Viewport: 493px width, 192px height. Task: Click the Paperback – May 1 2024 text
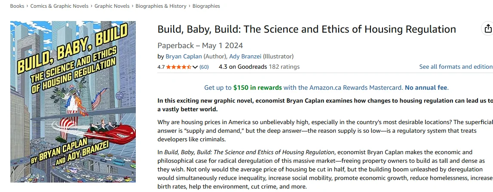tap(200, 46)
